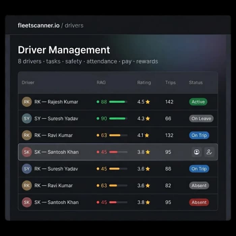
Task: Sort by the Trips column header
Action: [170, 83]
